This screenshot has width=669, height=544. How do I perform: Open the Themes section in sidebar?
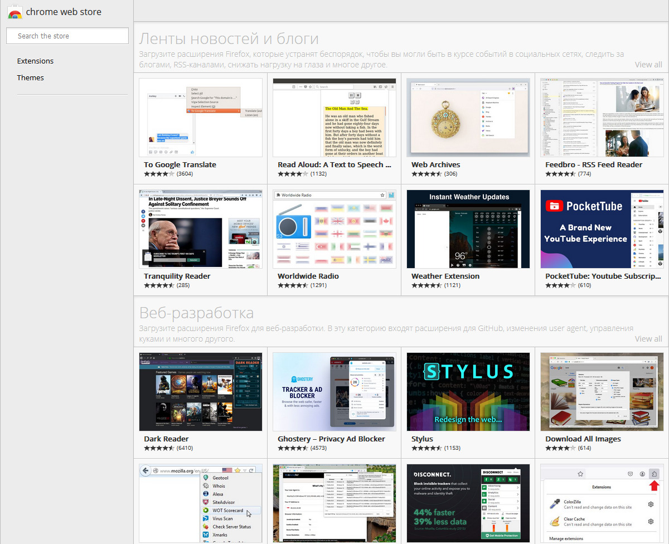tap(30, 77)
